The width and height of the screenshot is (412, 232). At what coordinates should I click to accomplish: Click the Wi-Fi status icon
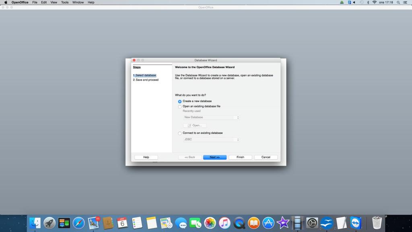pos(375,2)
